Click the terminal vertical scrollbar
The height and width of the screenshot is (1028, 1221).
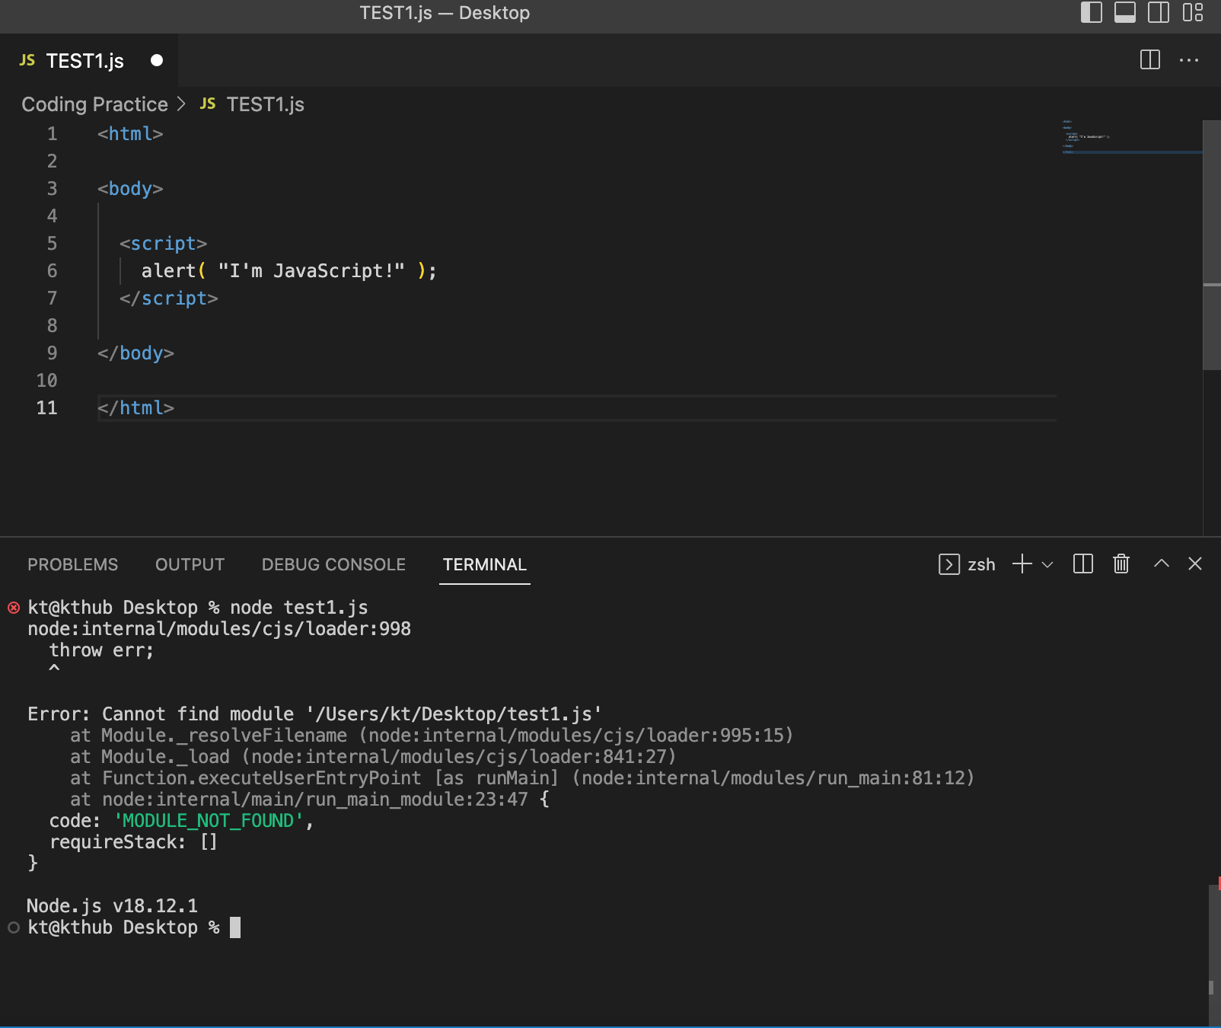(1215, 956)
